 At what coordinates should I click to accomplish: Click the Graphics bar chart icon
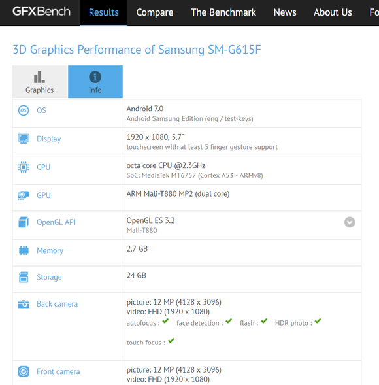(x=39, y=77)
